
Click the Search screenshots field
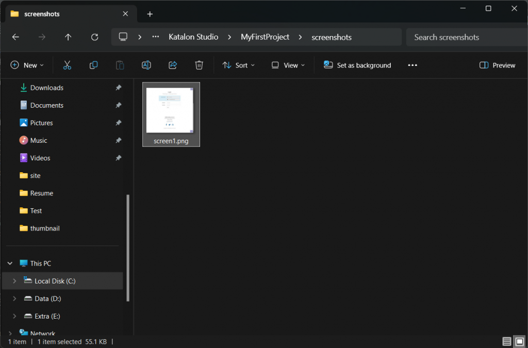467,37
